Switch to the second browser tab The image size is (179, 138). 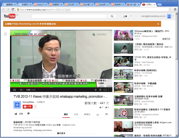(x=25, y=5)
